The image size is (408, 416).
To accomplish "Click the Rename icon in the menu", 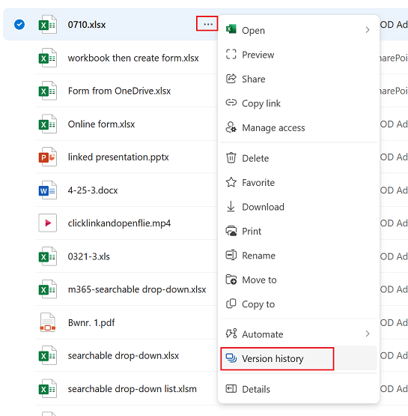I will click(231, 255).
